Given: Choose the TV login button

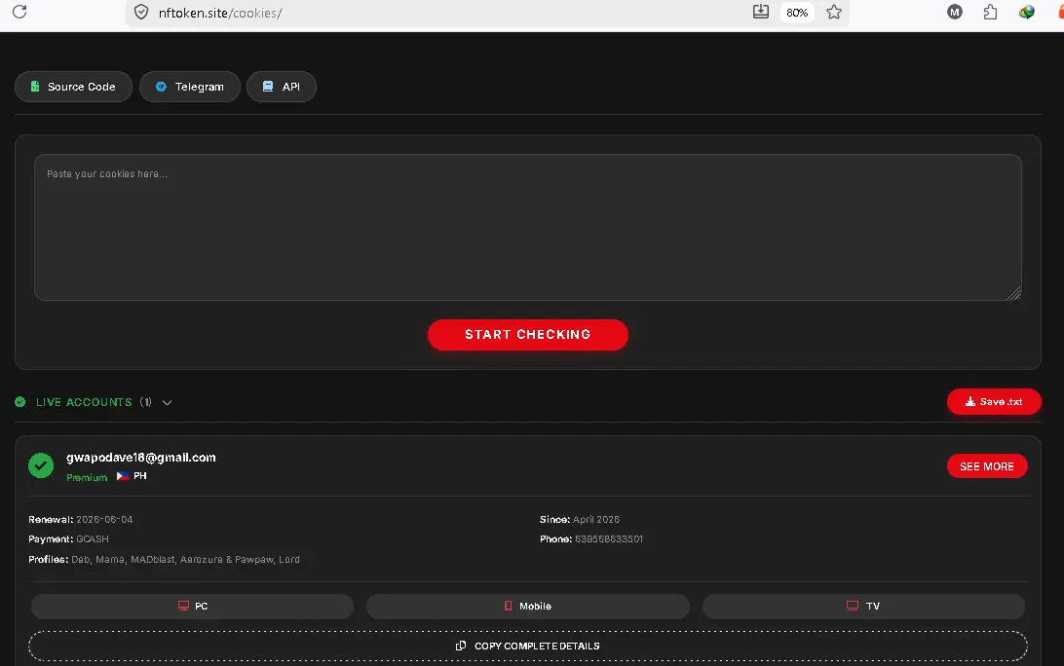Looking at the screenshot, I should pyautogui.click(x=863, y=607).
